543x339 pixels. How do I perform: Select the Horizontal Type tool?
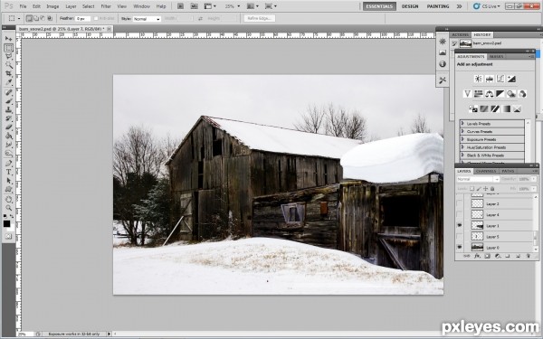pyautogui.click(x=9, y=172)
